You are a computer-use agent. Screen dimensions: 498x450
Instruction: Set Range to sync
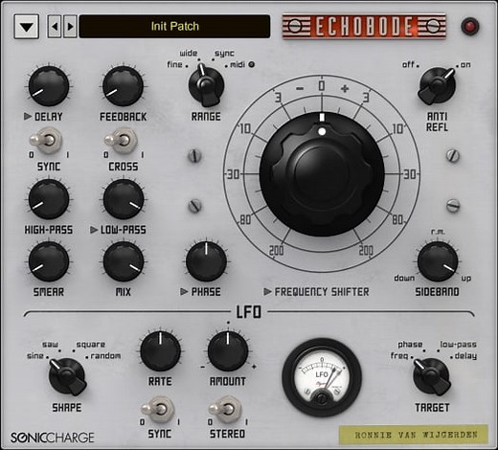(224, 54)
